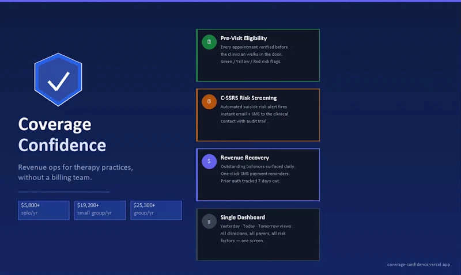The width and height of the screenshot is (461, 275).
Task: Open the Single Dashboard card
Action: click(258, 235)
